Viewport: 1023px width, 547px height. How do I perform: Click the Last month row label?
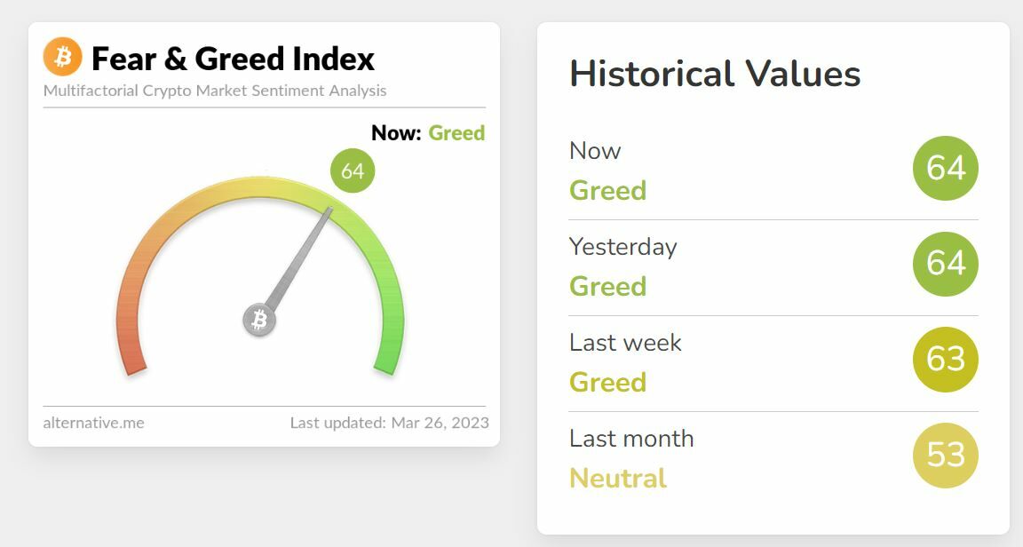[x=631, y=438]
